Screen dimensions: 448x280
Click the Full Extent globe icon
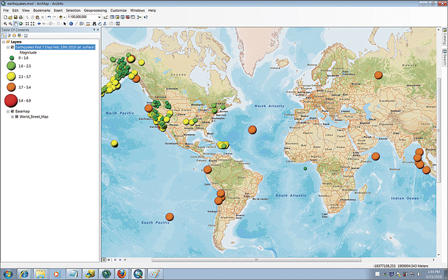click(21, 23)
